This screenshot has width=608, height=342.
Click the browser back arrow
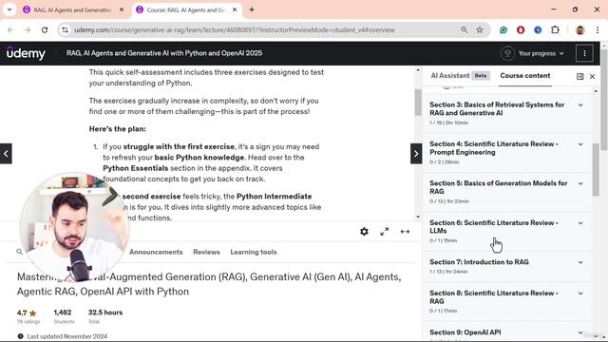tap(10, 29)
